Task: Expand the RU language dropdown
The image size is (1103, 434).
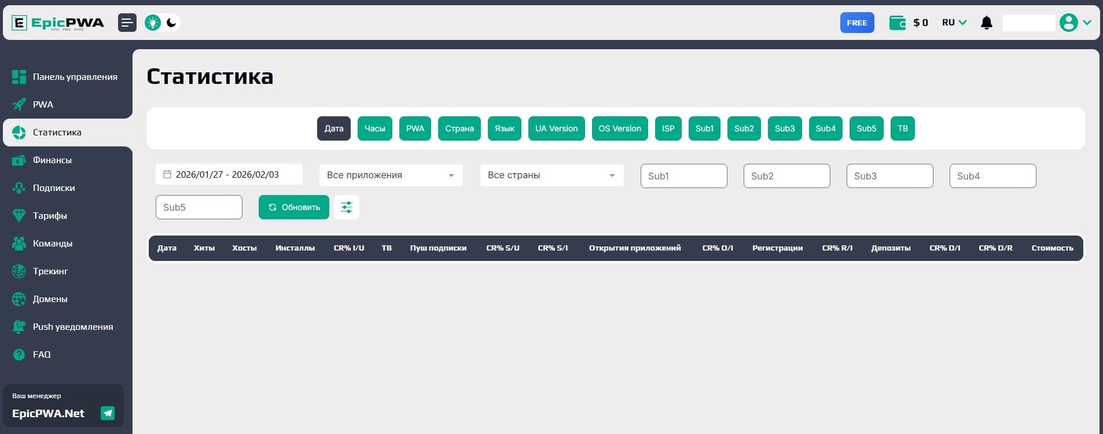Action: 954,23
